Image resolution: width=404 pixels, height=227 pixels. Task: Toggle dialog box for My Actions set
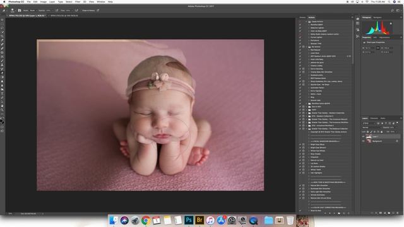[x=304, y=47]
